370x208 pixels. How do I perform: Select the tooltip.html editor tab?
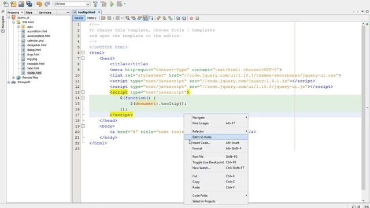[86, 12]
